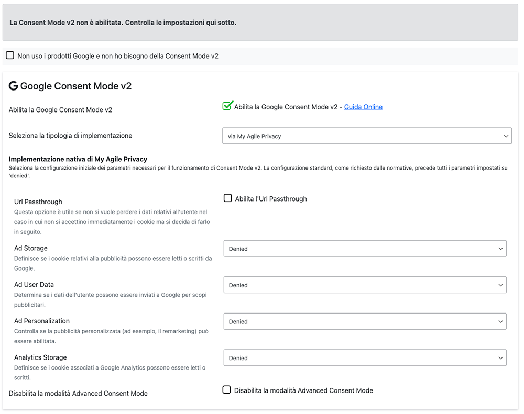This screenshot has height=414, width=524.
Task: Open the Ad User Data dropdown
Action: [365, 285]
